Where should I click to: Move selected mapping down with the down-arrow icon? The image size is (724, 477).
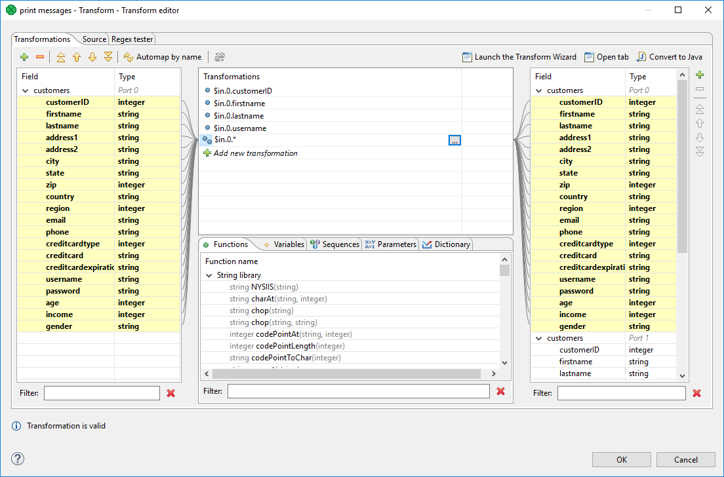(x=92, y=56)
